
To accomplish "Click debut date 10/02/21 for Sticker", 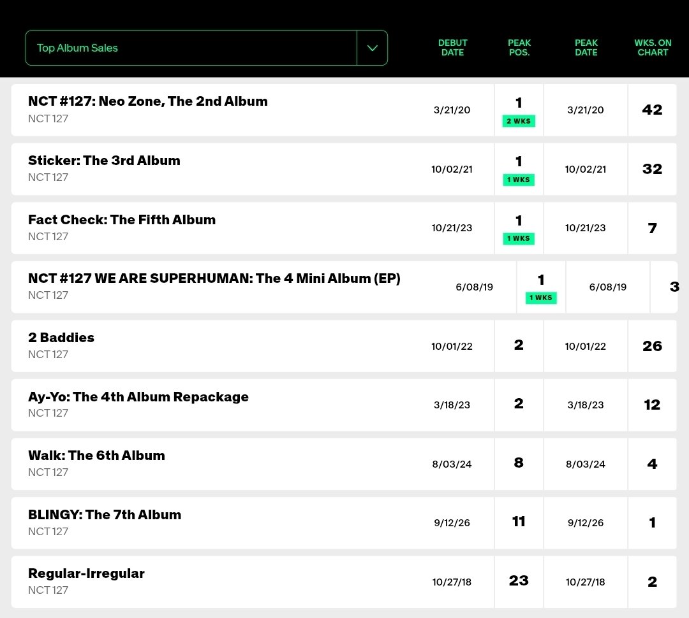I will pos(452,169).
